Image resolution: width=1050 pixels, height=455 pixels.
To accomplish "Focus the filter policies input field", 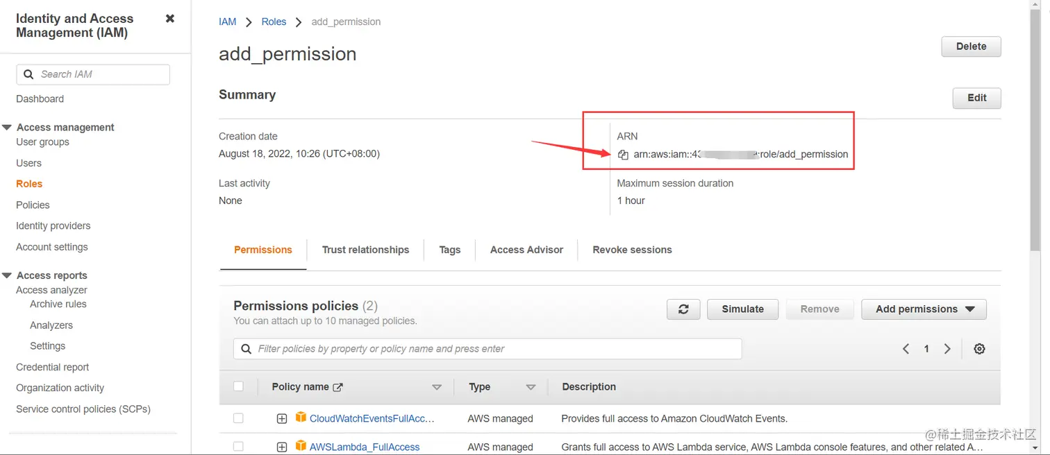I will click(487, 349).
